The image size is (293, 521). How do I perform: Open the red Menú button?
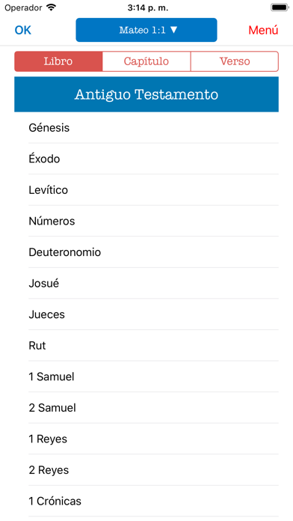(263, 30)
